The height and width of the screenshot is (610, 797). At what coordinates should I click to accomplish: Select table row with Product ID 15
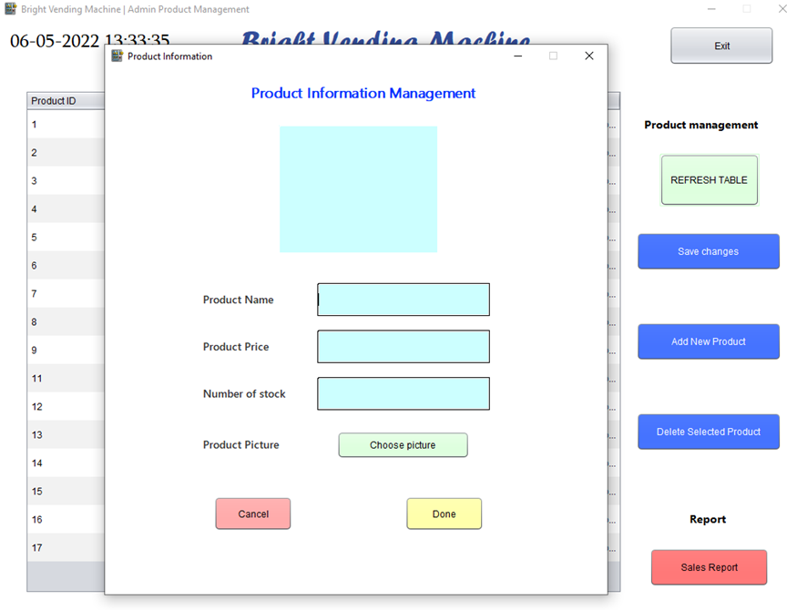pyautogui.click(x=66, y=491)
